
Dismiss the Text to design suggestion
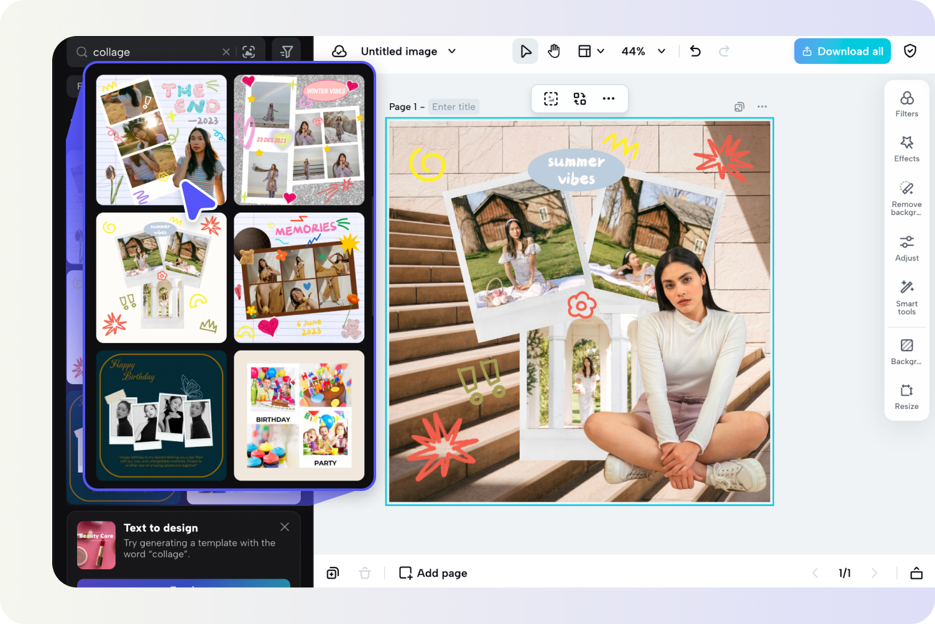[285, 526]
